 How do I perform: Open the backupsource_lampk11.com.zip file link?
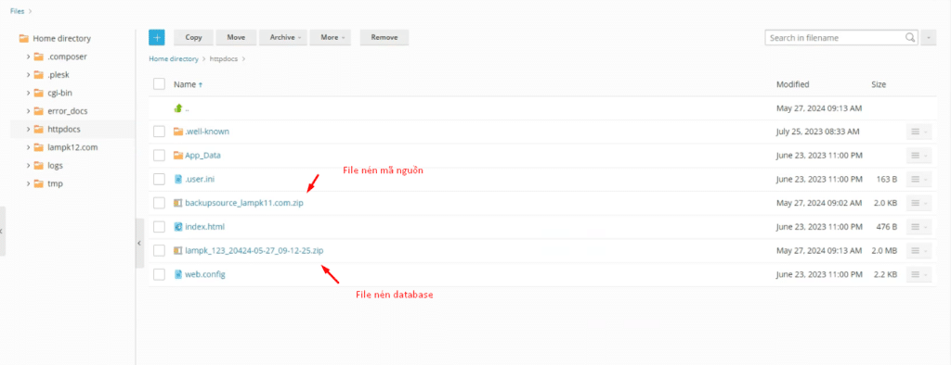coord(244,203)
